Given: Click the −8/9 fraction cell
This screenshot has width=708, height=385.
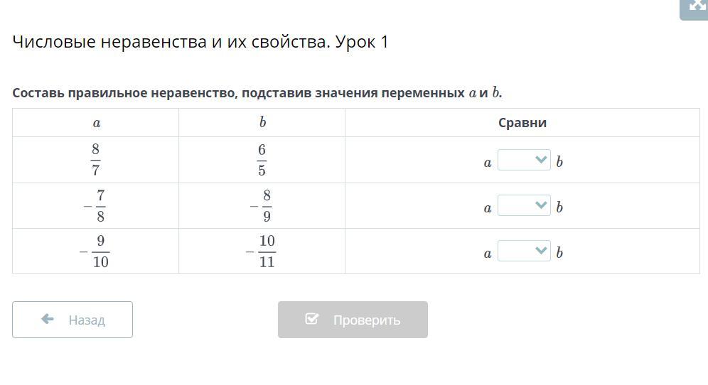Looking at the screenshot, I should tap(262, 206).
